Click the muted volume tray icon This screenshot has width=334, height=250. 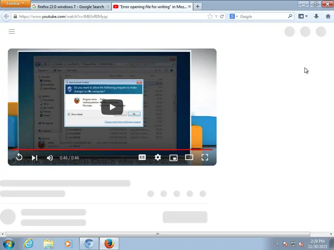click(301, 244)
